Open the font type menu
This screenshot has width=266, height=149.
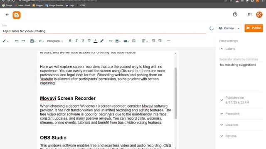click(33, 41)
